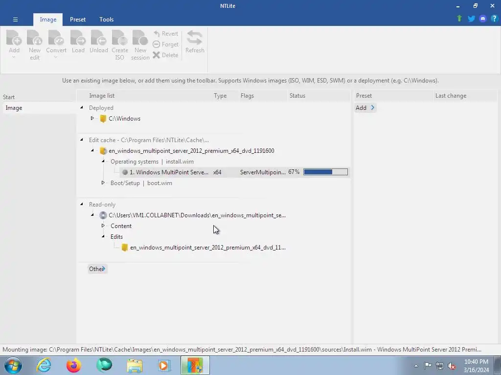Click the Add image toolbar icon
This screenshot has width=501, height=375.
(14, 38)
